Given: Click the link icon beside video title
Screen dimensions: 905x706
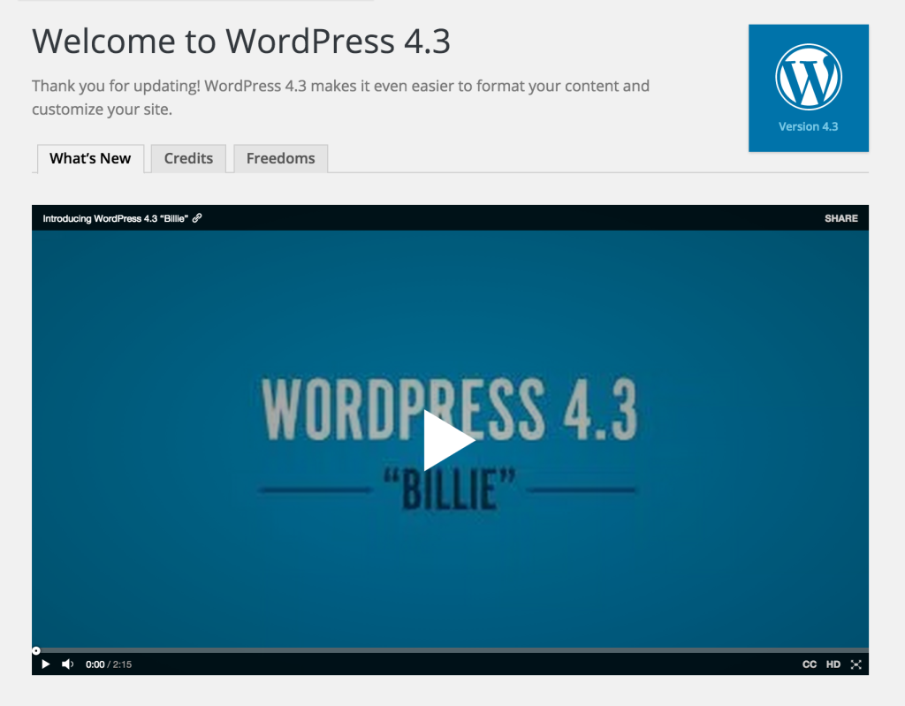Looking at the screenshot, I should [x=197, y=218].
